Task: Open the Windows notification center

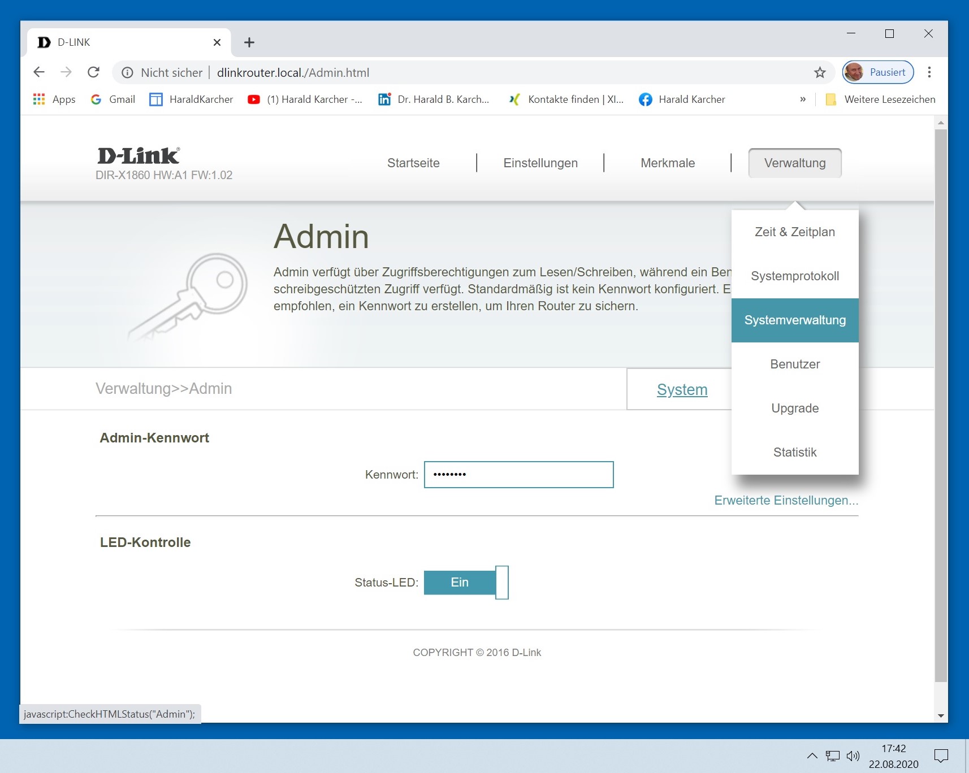Action: click(941, 755)
